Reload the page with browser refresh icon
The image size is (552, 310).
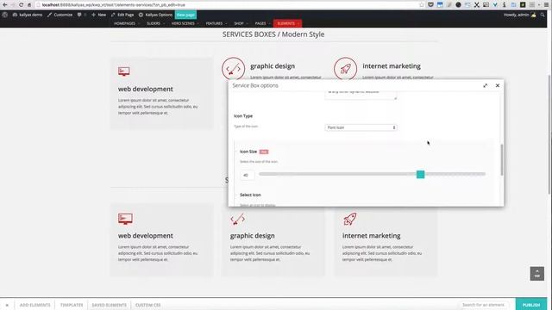[21, 5]
